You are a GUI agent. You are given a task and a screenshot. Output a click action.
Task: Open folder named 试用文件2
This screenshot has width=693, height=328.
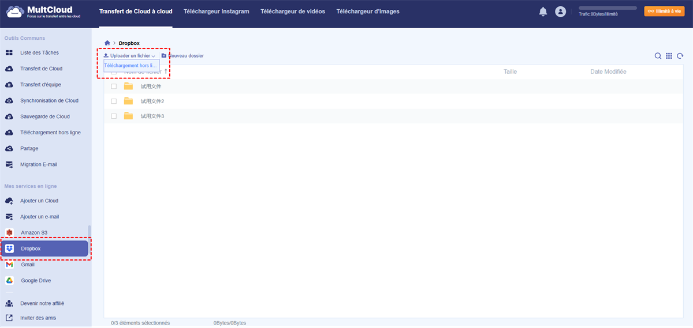pyautogui.click(x=152, y=101)
